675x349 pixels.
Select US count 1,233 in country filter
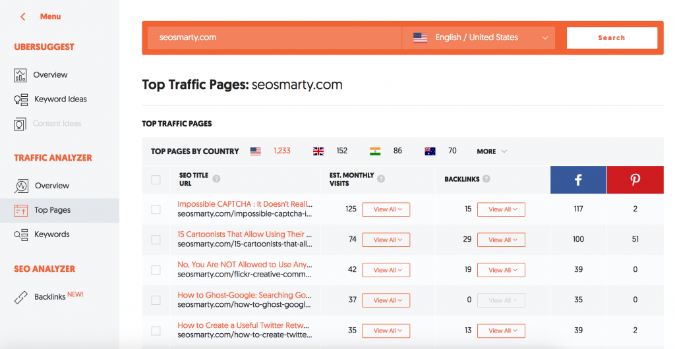click(x=282, y=151)
